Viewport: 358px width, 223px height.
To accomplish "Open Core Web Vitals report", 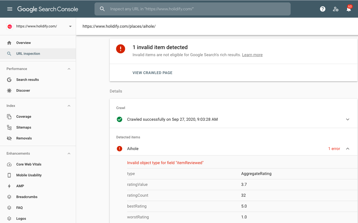I will point(38,164).
